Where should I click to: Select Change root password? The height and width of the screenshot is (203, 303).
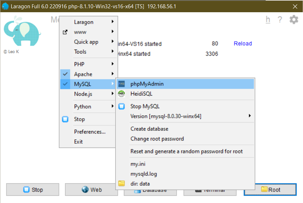pos(185,139)
